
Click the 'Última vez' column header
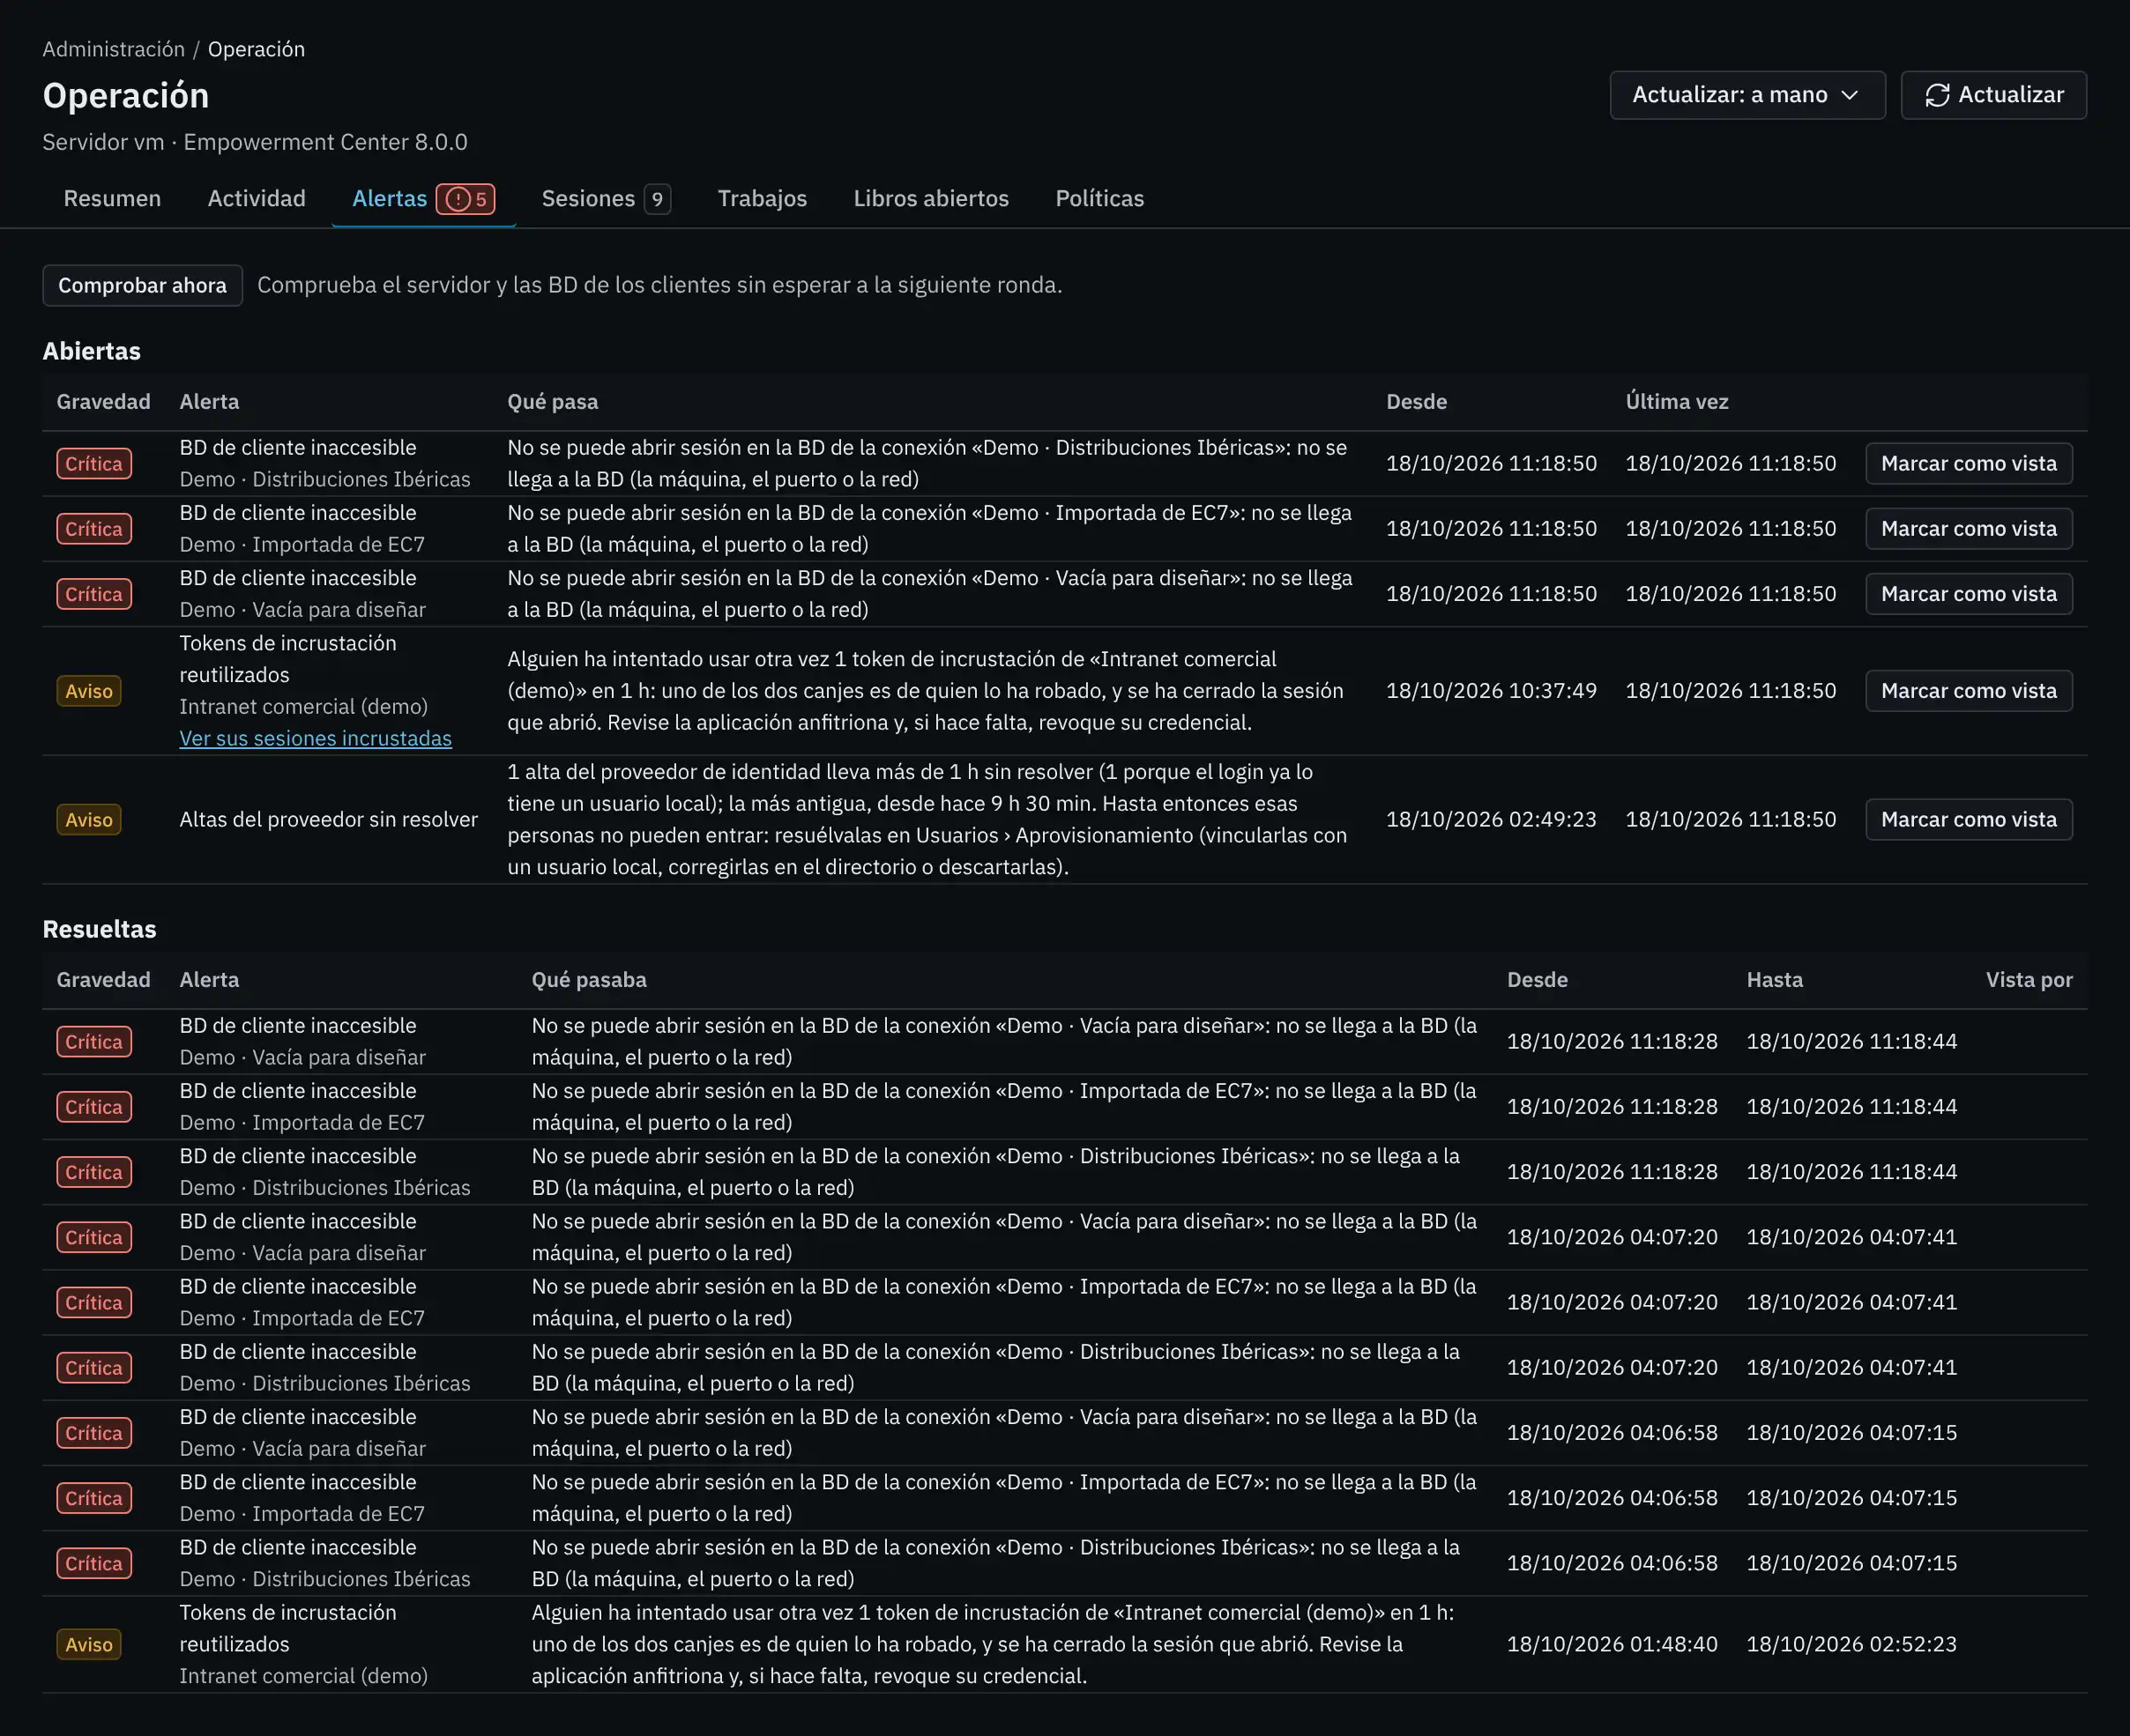[1677, 401]
